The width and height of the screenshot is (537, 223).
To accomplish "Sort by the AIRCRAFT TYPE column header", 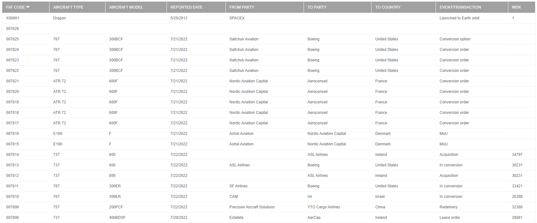I will [68, 7].
